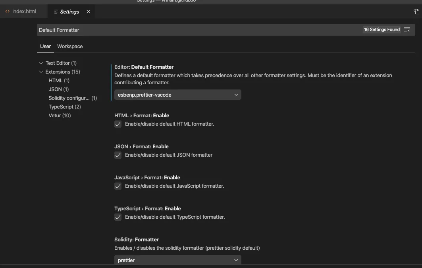The width and height of the screenshot is (422, 268).
Task: Disable the HTML Format Enable checkbox
Action: click(118, 124)
